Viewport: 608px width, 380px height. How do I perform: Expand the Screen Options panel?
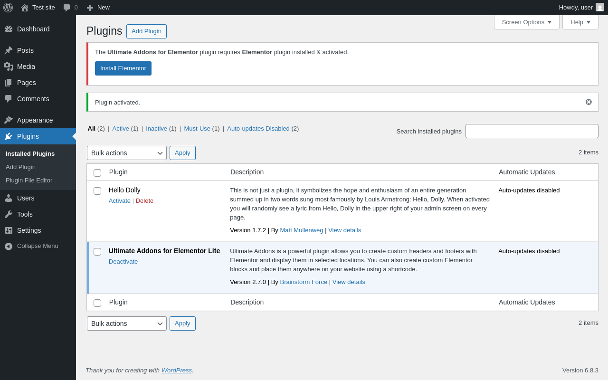526,22
